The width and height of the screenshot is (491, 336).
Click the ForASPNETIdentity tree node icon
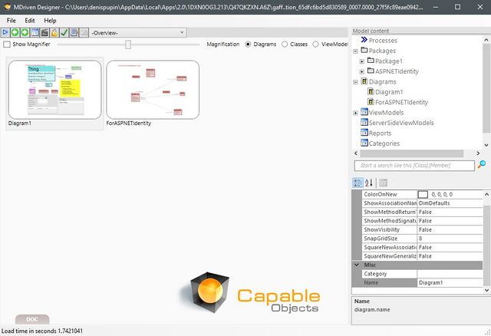(371, 102)
